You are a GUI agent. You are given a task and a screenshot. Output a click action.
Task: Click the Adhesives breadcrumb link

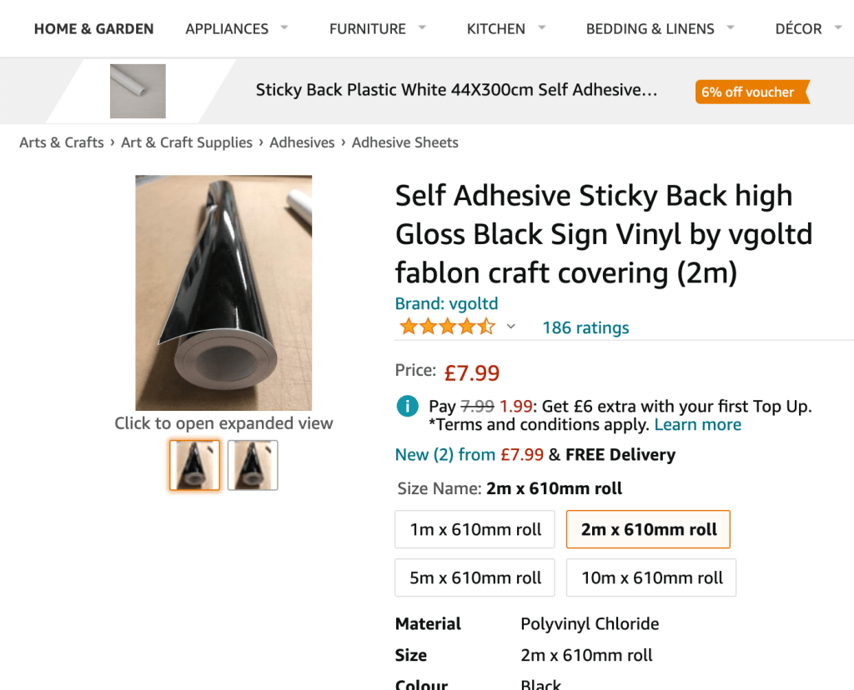302,142
